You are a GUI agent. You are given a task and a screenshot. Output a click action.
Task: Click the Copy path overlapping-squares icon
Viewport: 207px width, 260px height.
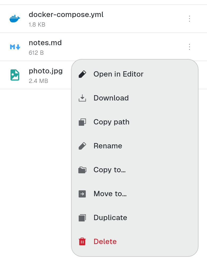[82, 122]
